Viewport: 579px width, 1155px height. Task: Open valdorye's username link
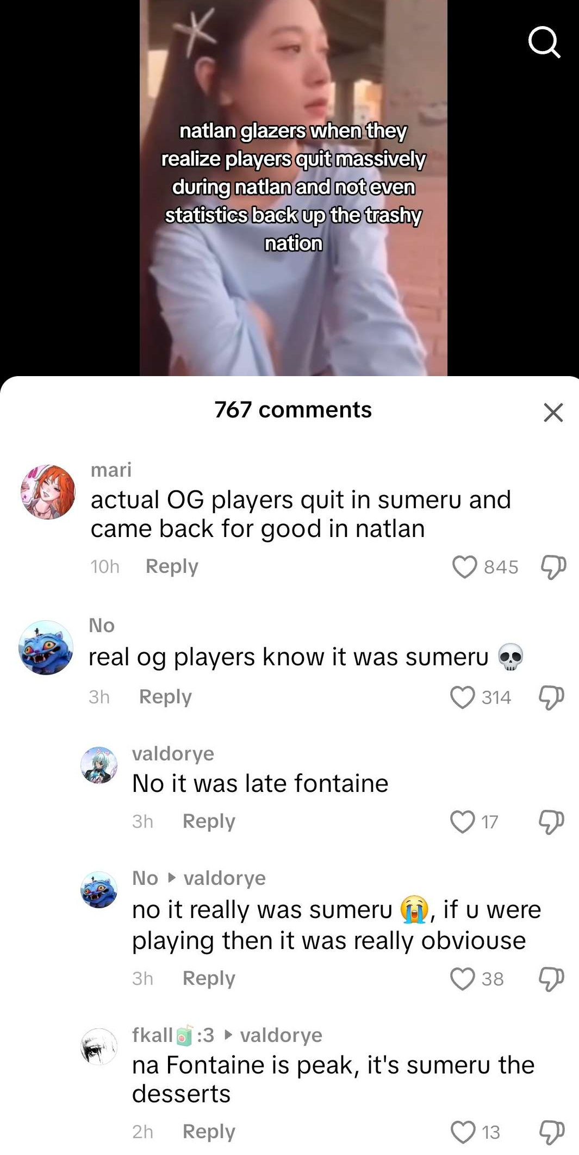point(173,754)
